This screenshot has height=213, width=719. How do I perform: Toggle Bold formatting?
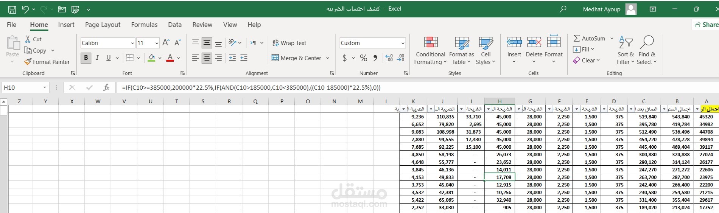point(86,58)
